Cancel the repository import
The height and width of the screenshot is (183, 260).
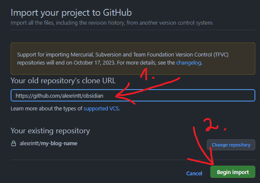(x=194, y=173)
